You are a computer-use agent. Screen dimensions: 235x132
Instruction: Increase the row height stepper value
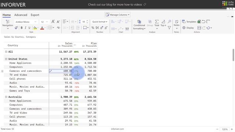pyautogui.click(x=87, y=21)
